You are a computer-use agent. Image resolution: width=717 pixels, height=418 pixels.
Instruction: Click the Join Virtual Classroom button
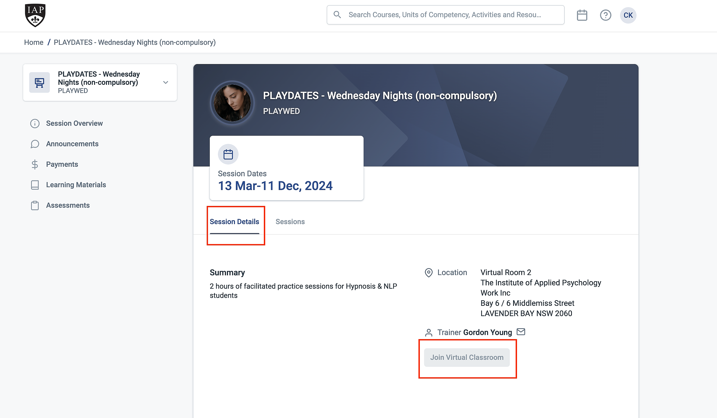click(466, 358)
